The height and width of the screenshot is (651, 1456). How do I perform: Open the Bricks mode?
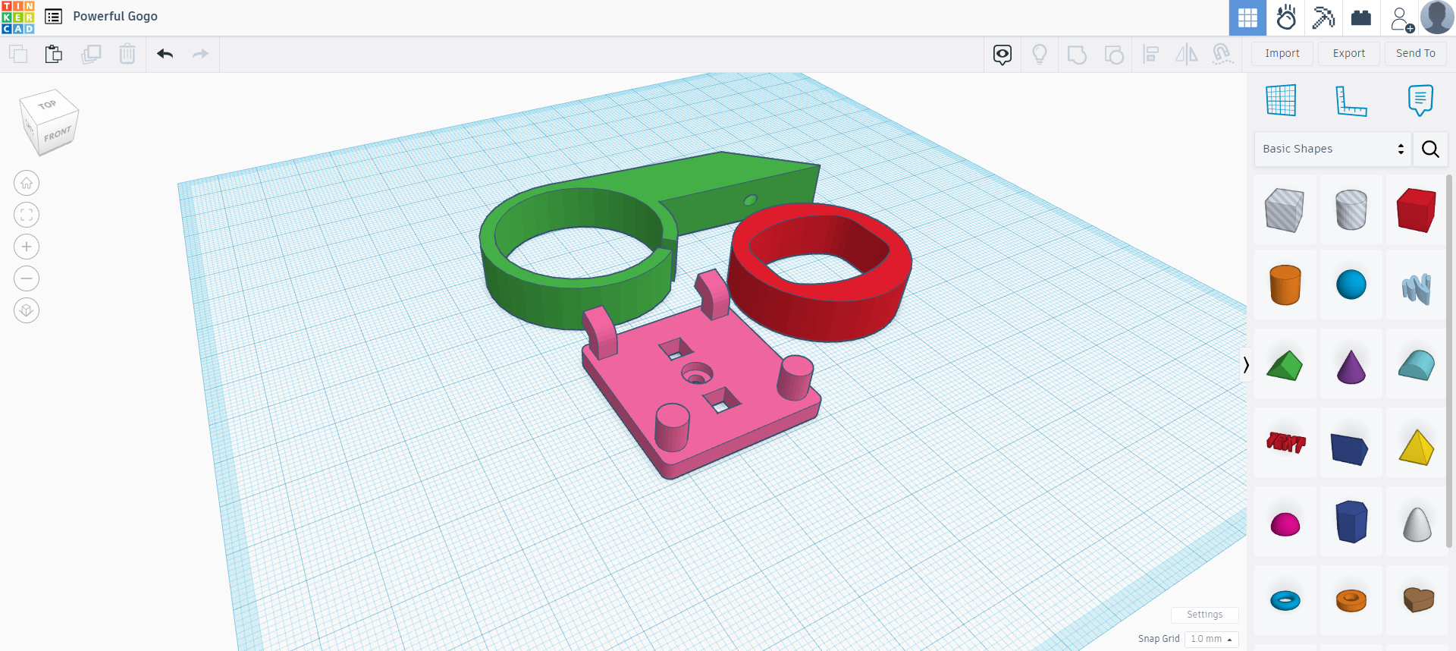[1361, 17]
